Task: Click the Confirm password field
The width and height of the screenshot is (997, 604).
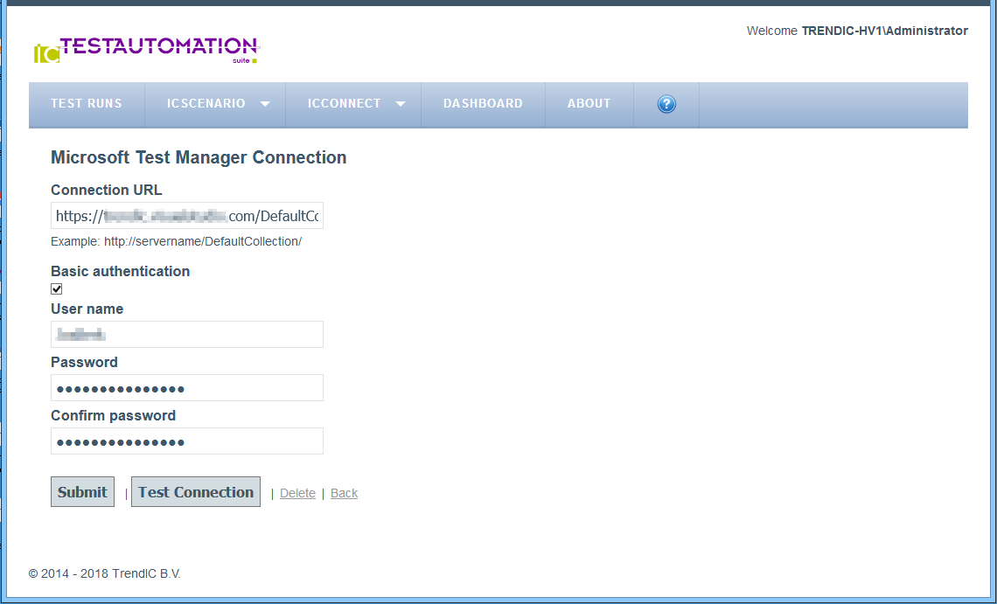Action: [186, 441]
